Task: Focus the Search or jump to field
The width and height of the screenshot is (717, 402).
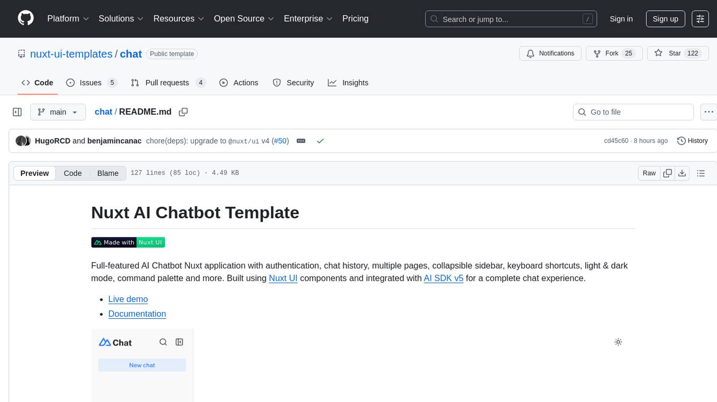Action: tap(511, 19)
